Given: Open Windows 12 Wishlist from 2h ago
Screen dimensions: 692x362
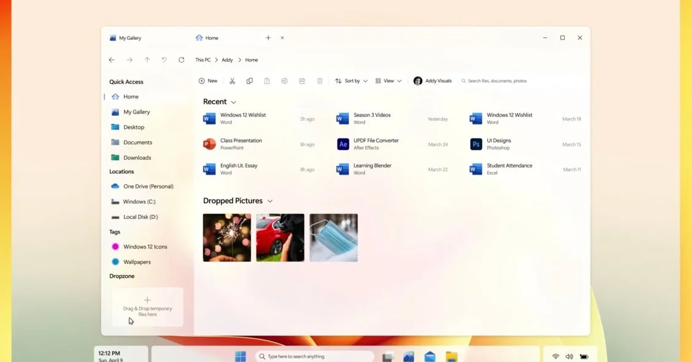Looking at the screenshot, I should tap(258, 118).
